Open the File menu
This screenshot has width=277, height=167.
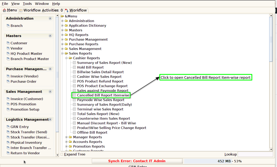tap(5, 4)
